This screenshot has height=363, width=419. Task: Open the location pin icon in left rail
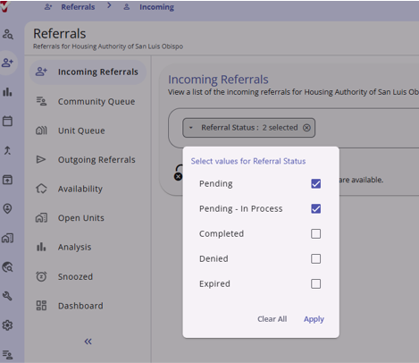point(7,208)
